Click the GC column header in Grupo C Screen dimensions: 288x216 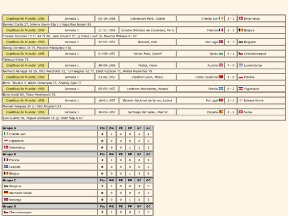[148, 180]
